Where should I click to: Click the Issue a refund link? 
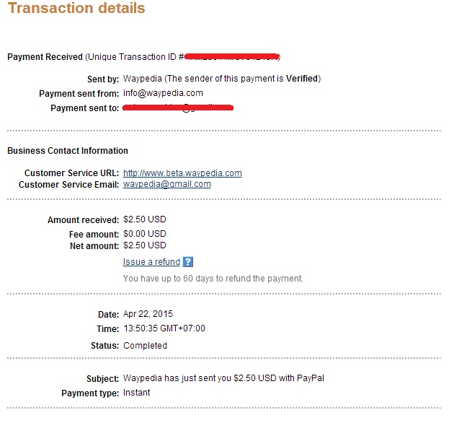pos(151,262)
